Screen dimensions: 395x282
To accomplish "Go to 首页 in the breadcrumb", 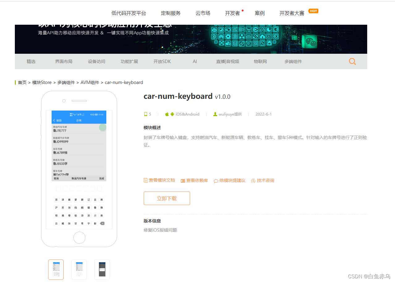I will 22,82.
